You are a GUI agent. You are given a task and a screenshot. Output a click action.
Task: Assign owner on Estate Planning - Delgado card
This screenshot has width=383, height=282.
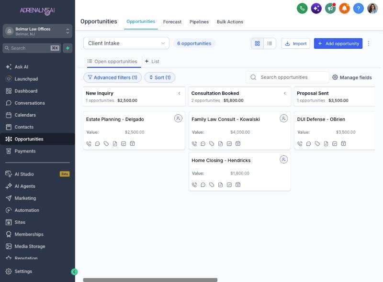[178, 119]
